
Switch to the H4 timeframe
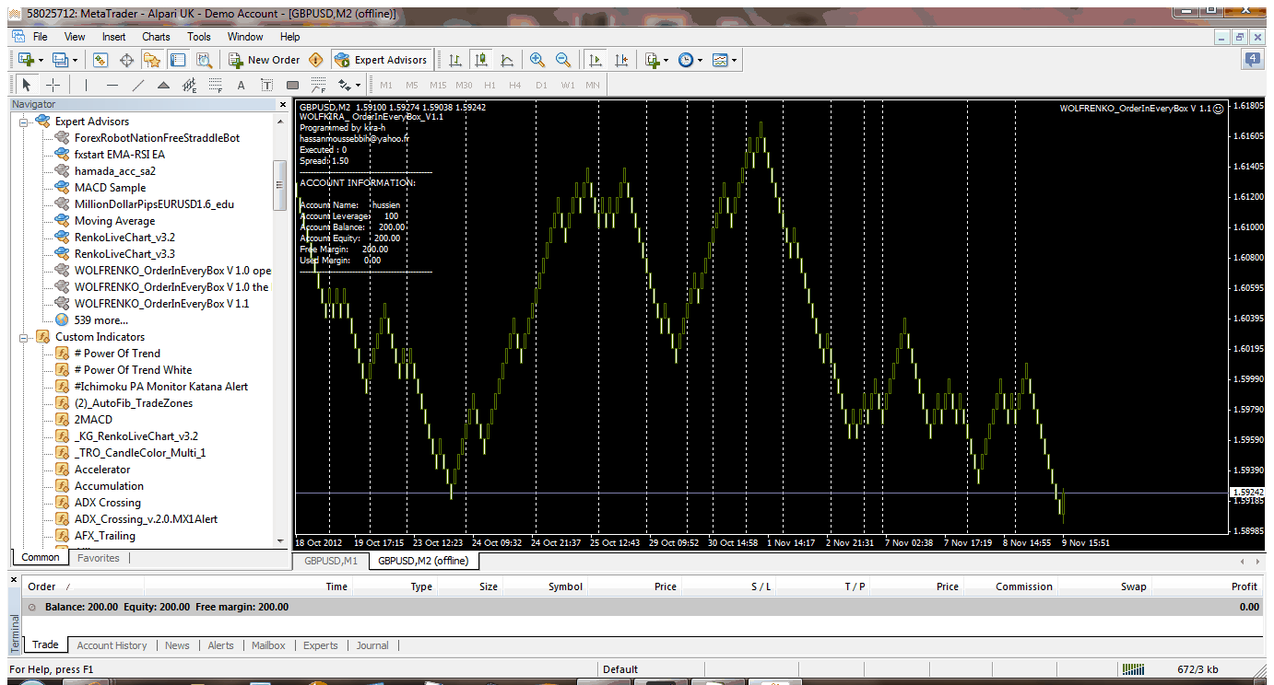(515, 86)
